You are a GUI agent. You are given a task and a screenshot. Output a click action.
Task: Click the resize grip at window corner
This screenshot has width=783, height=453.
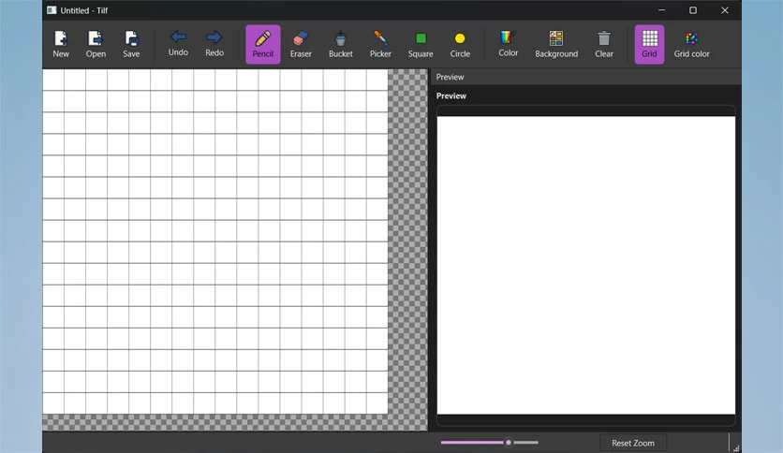point(736,448)
